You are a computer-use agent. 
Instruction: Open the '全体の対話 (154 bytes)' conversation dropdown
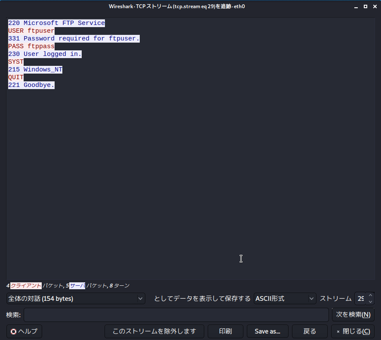point(76,298)
